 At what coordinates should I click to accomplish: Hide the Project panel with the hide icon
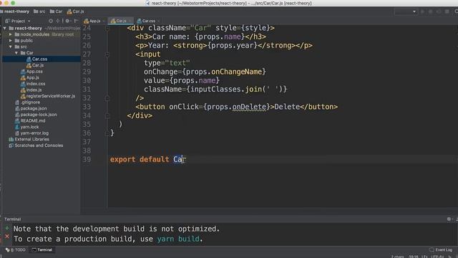click(x=76, y=21)
